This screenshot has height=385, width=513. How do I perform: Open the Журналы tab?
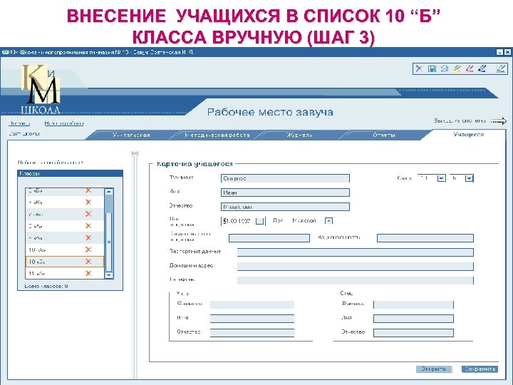pyautogui.click(x=299, y=135)
